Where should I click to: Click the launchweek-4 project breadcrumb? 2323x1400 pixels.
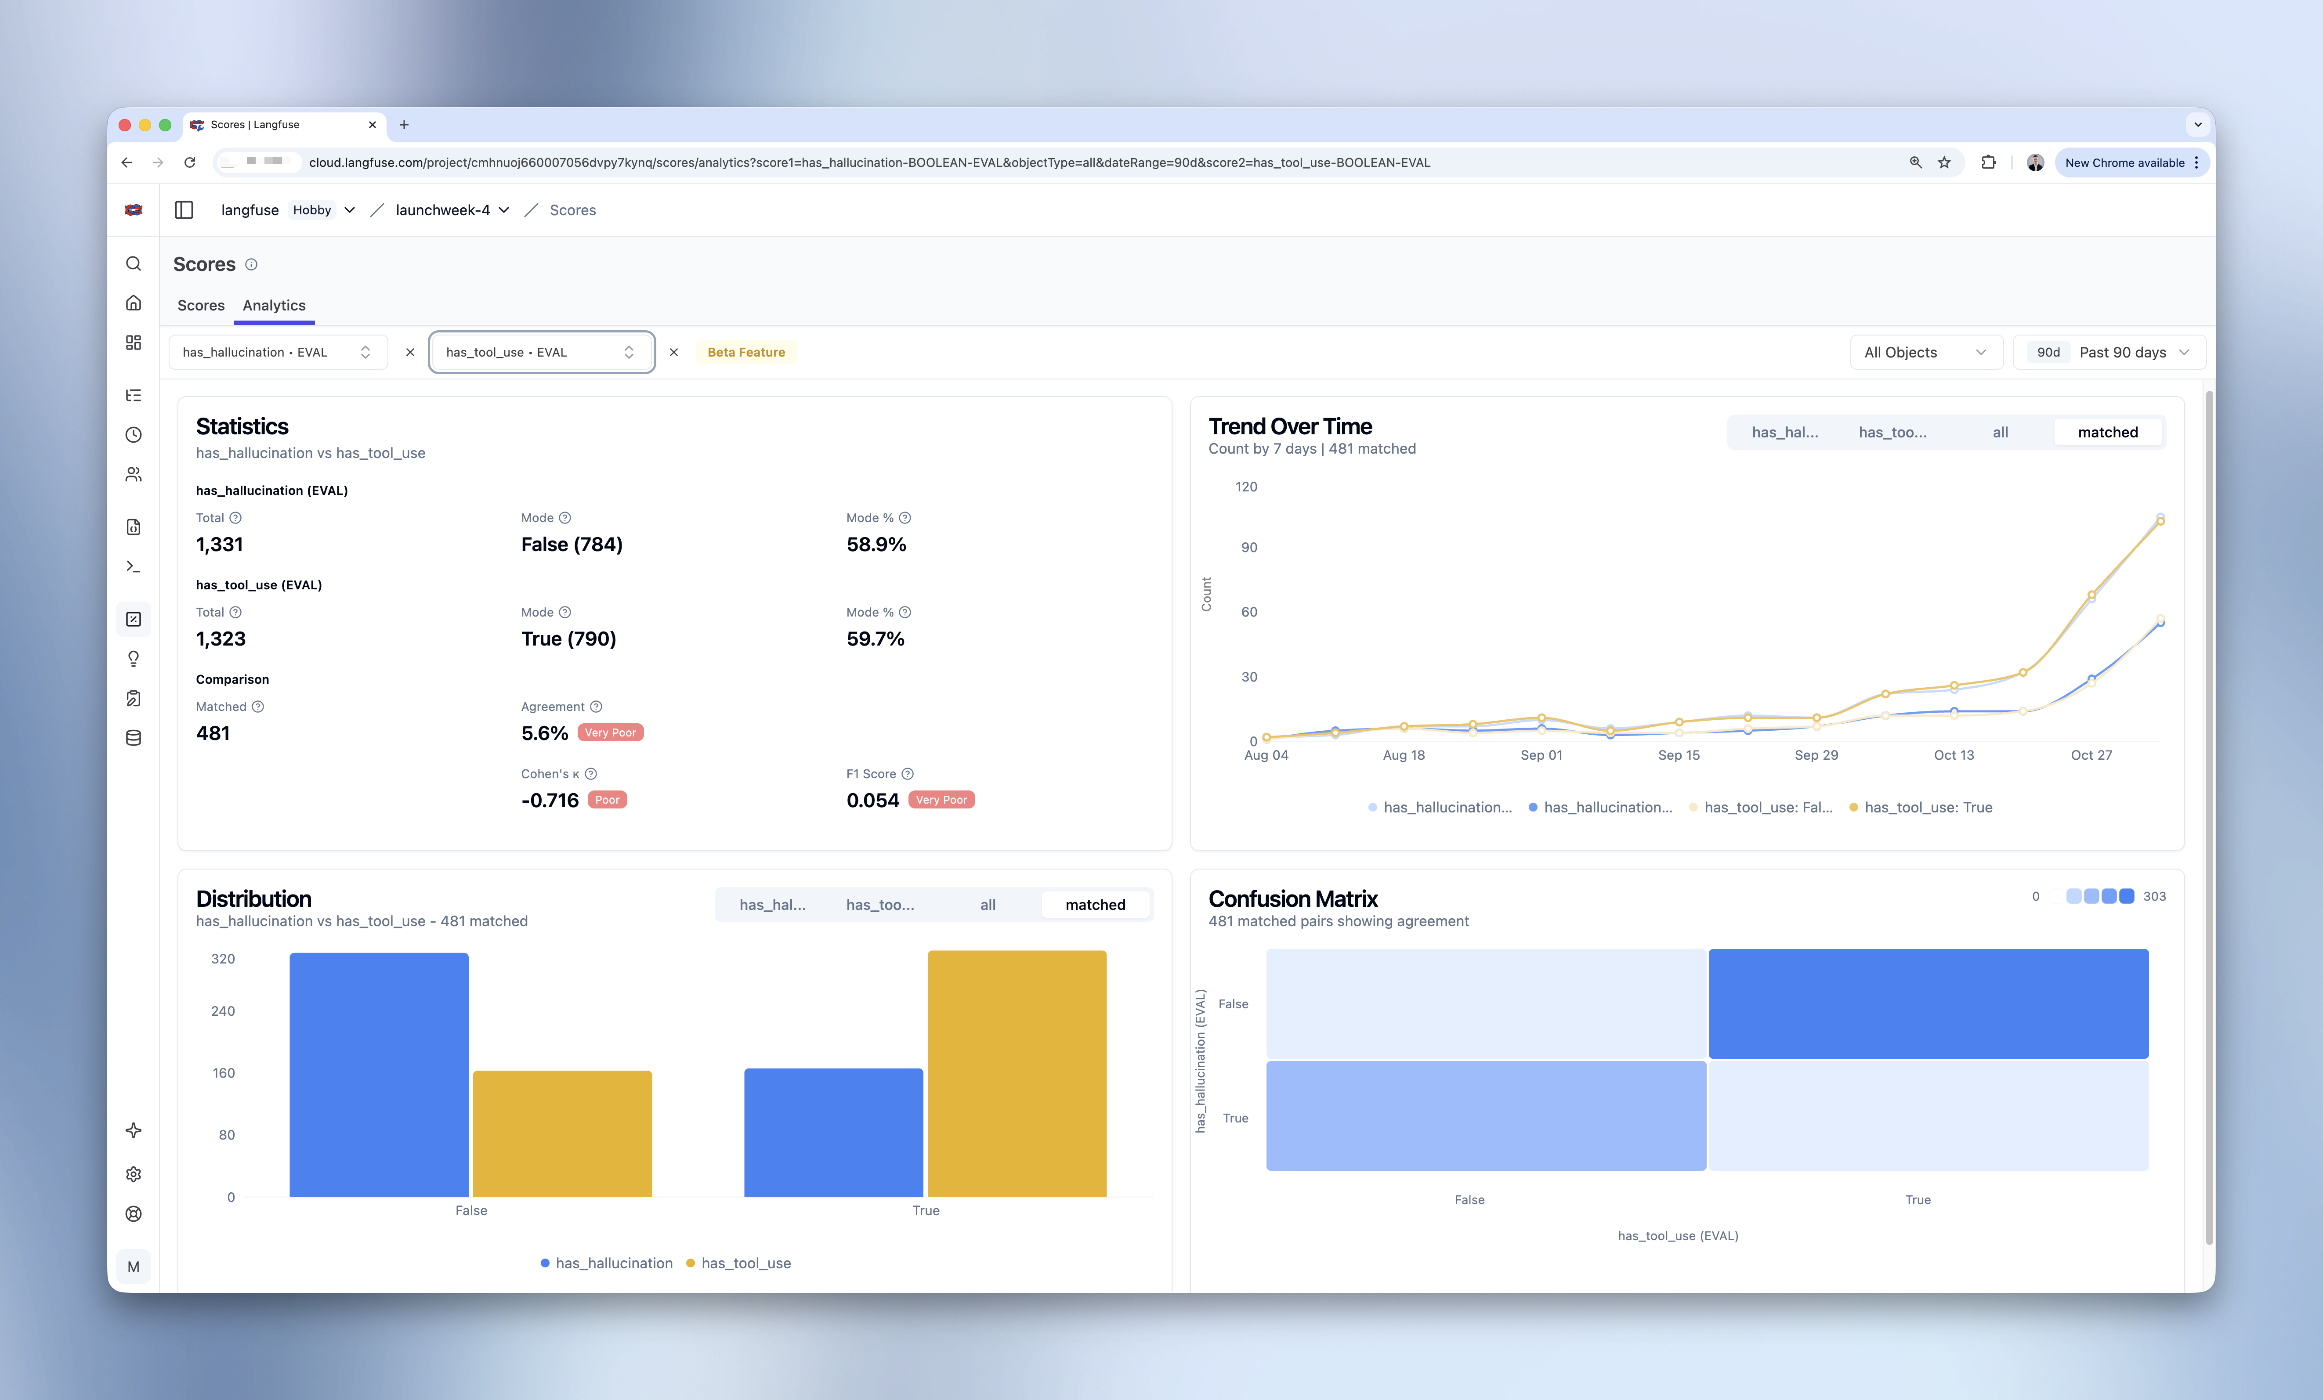click(442, 210)
